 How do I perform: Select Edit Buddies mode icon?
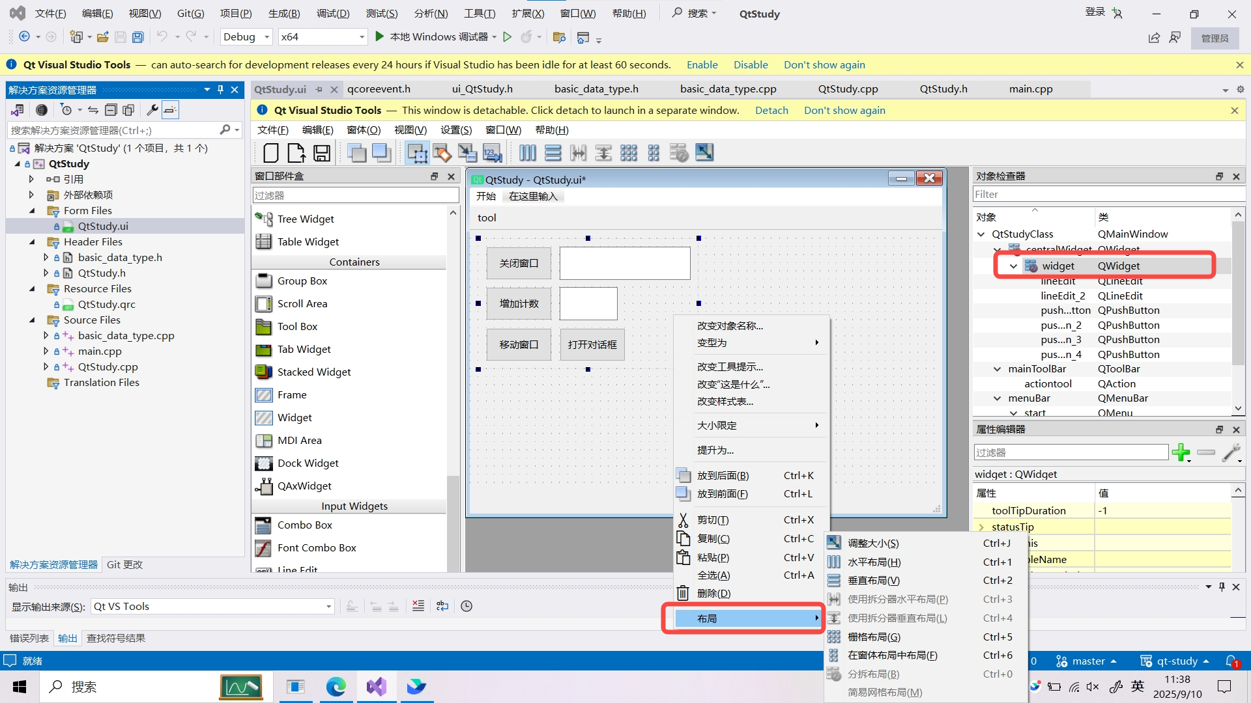pyautogui.click(x=467, y=153)
